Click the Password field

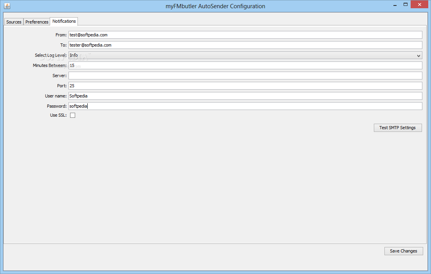[245, 106]
